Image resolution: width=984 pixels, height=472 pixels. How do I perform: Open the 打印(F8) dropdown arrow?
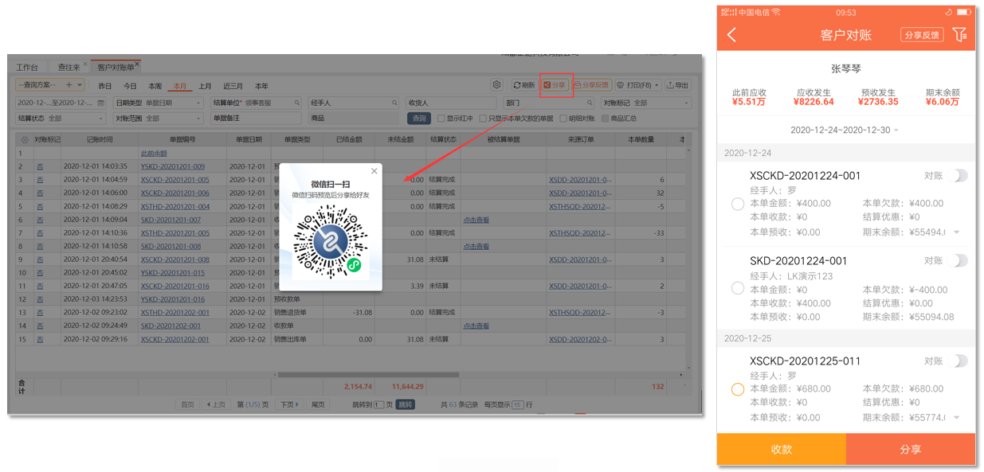(x=657, y=85)
